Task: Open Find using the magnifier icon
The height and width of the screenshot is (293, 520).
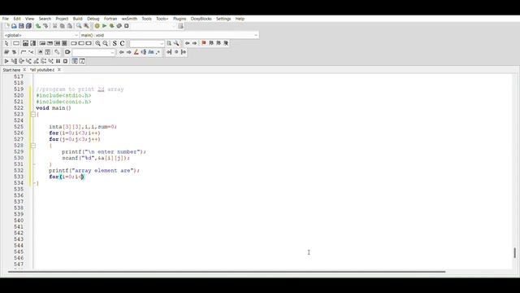Action: 79,26
